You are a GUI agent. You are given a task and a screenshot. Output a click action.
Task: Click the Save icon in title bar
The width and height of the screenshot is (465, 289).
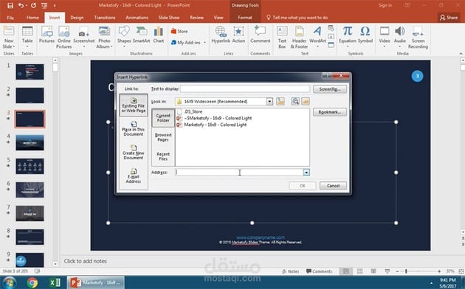point(10,5)
